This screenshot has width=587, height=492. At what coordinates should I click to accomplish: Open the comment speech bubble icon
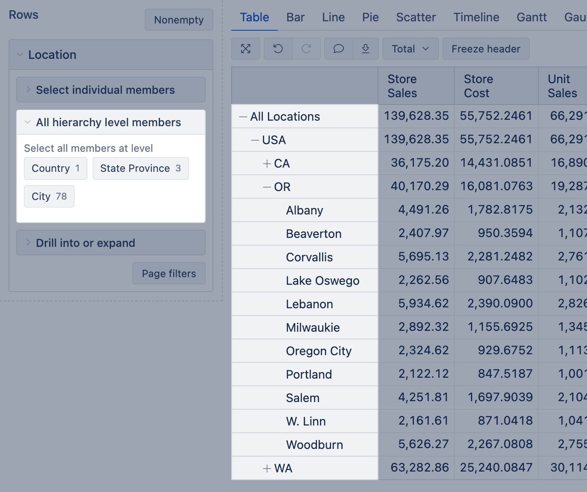(x=339, y=49)
